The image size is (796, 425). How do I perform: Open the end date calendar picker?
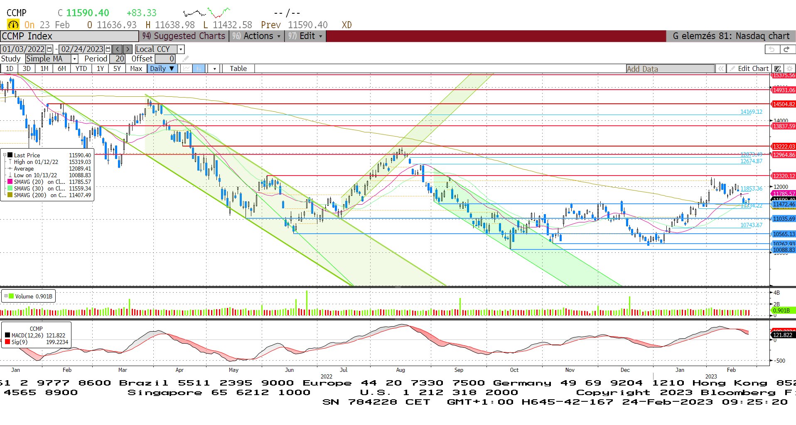(x=108, y=49)
